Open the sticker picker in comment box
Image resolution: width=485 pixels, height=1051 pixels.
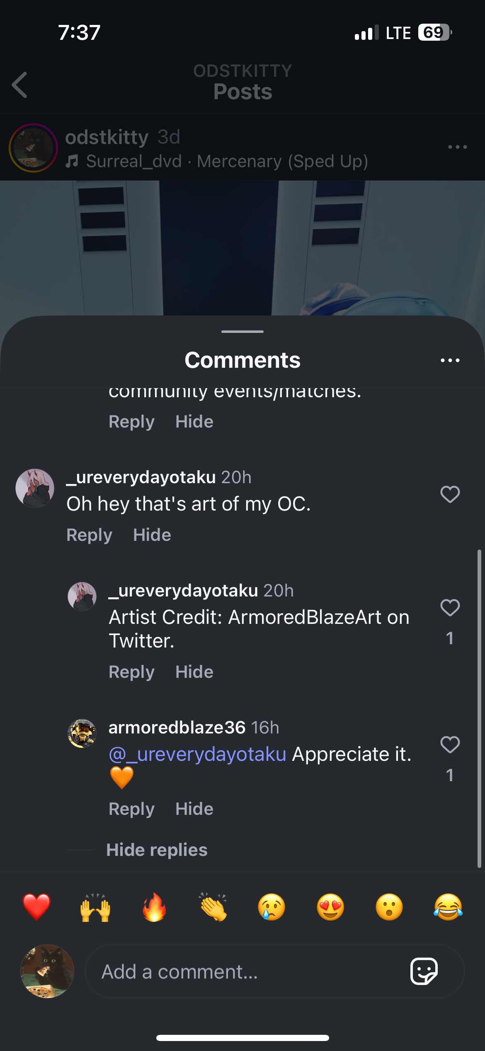point(424,971)
